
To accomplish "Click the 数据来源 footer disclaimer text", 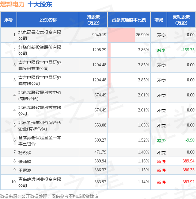I will (49, 196).
